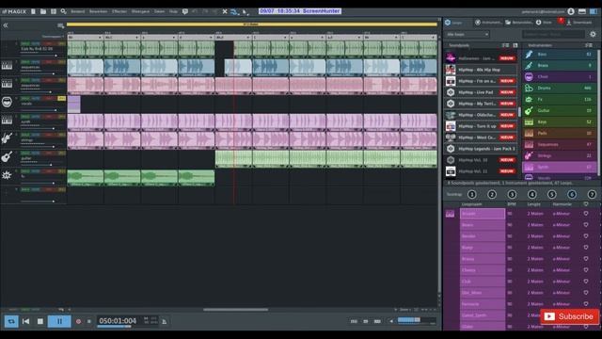Screen dimensions: 602x339
Task: Pause playback with the pause button
Action: [59, 321]
